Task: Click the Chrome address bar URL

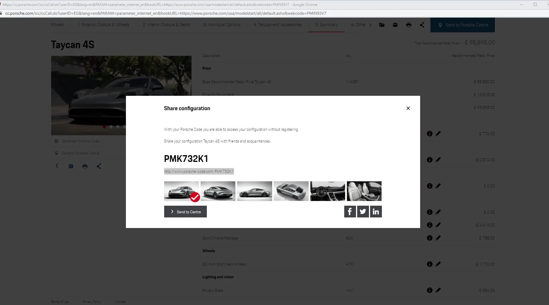Action: point(166,13)
